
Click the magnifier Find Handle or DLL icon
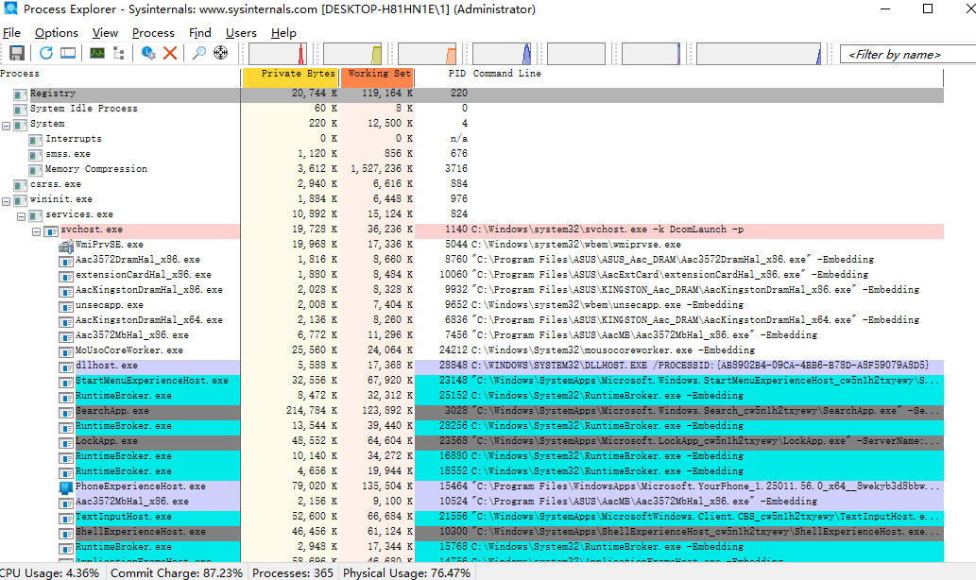[x=199, y=53]
